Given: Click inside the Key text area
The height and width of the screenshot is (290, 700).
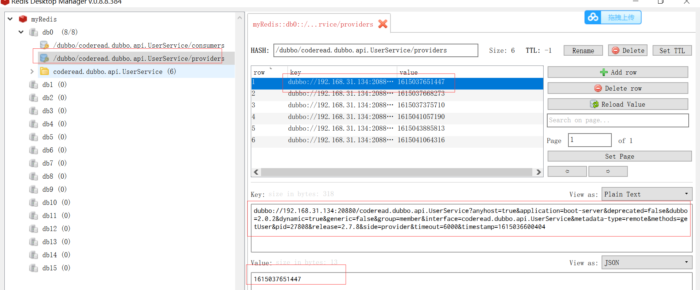Looking at the screenshot, I should click(471, 228).
